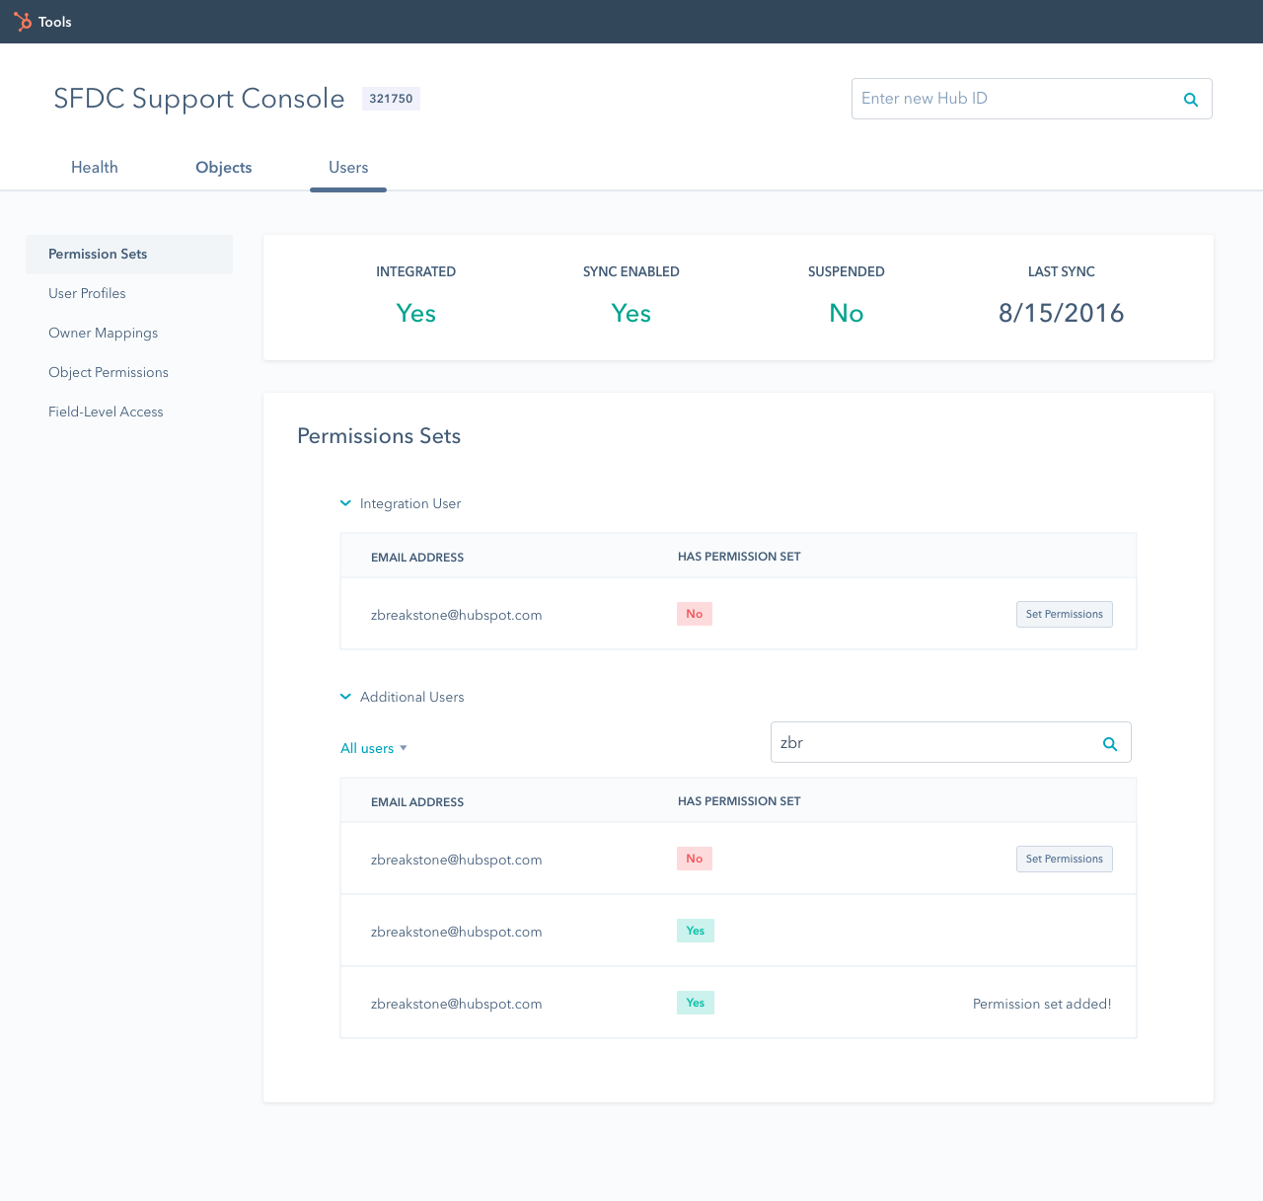The image size is (1263, 1201).
Task: Go to Object Permissions in the sidebar
Action: click(x=109, y=372)
